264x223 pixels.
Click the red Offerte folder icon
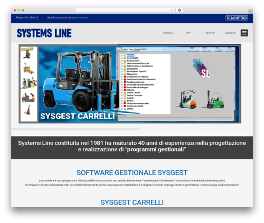[x=125, y=90]
